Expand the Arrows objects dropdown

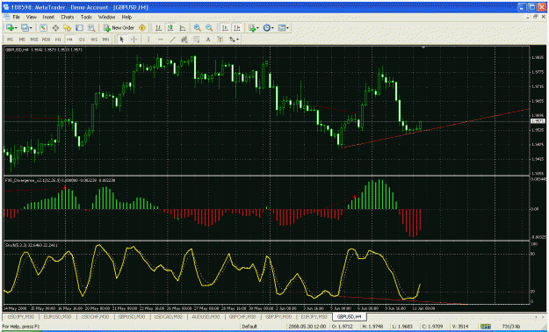click(x=237, y=40)
